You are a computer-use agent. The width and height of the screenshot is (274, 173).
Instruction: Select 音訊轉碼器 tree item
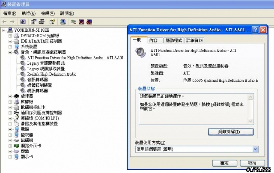click(x=38, y=80)
